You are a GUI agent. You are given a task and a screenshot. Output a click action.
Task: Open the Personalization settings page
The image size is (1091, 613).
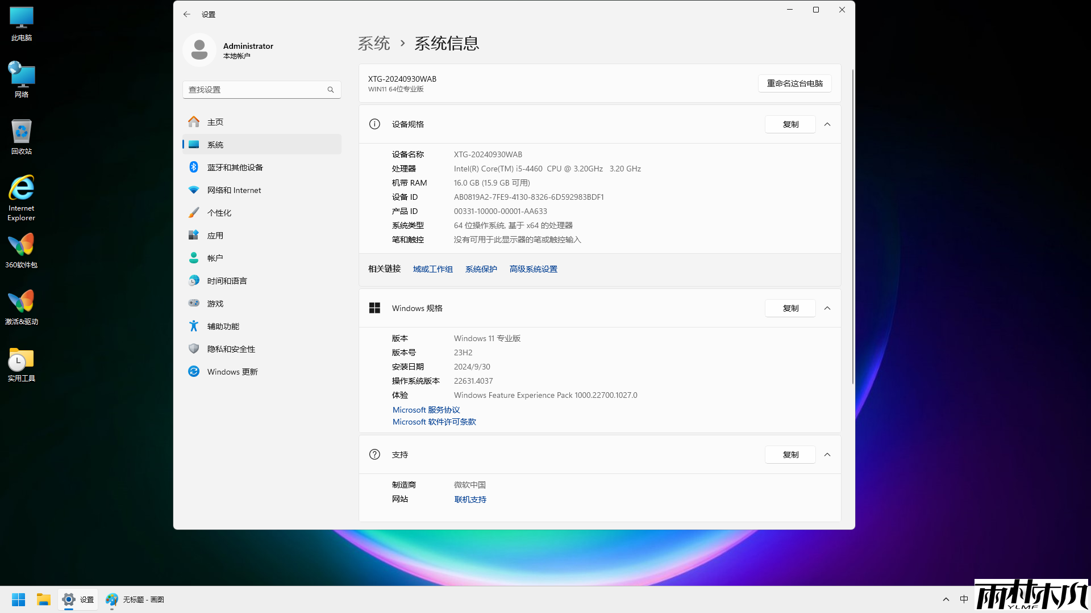[219, 213]
